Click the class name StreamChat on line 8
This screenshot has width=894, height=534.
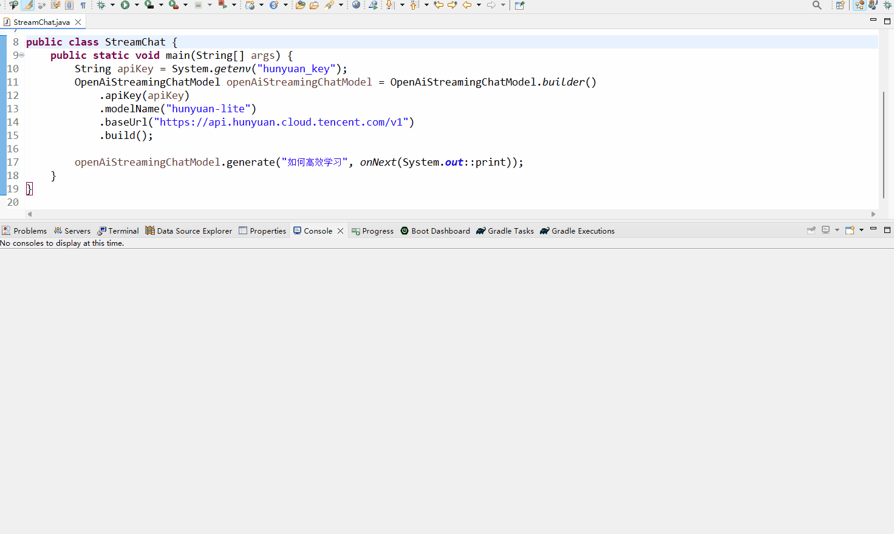point(135,42)
